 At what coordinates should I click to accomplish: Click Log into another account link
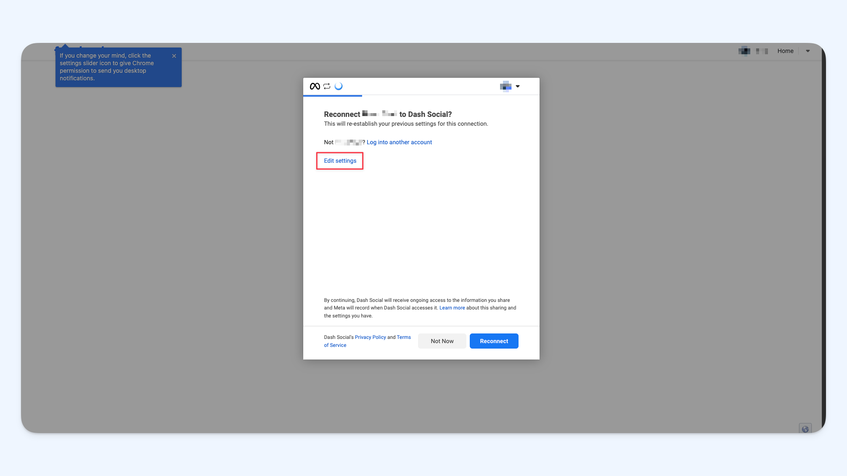[x=399, y=142]
